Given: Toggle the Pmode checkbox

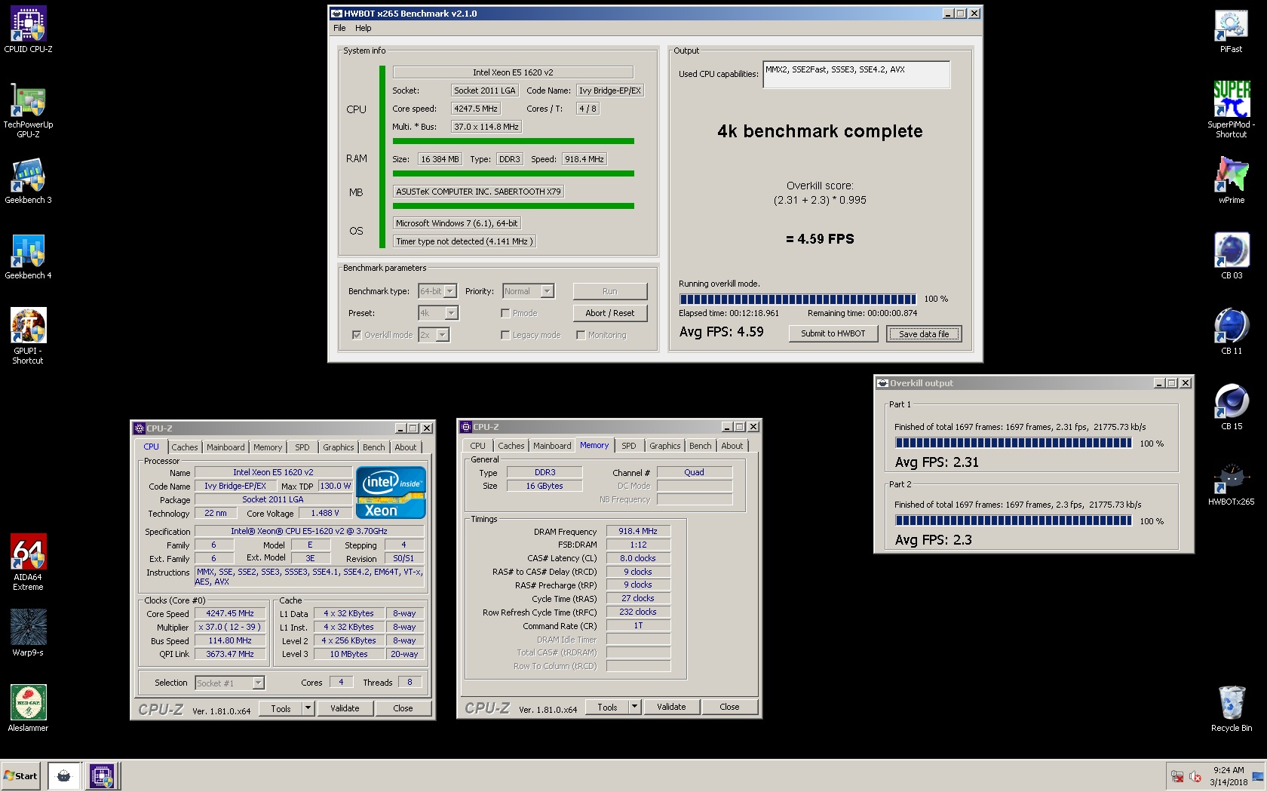Looking at the screenshot, I should click(x=505, y=313).
